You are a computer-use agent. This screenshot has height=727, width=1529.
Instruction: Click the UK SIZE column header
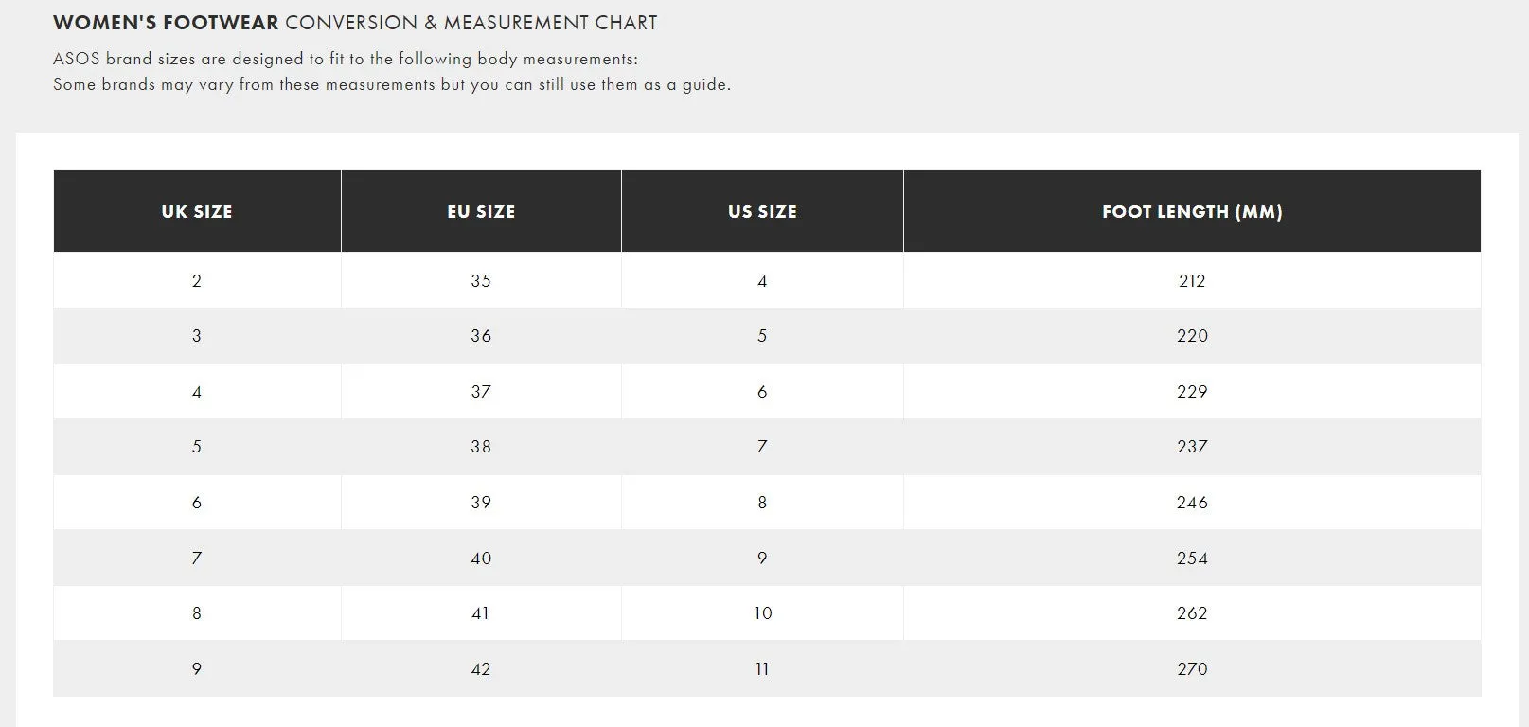click(197, 211)
